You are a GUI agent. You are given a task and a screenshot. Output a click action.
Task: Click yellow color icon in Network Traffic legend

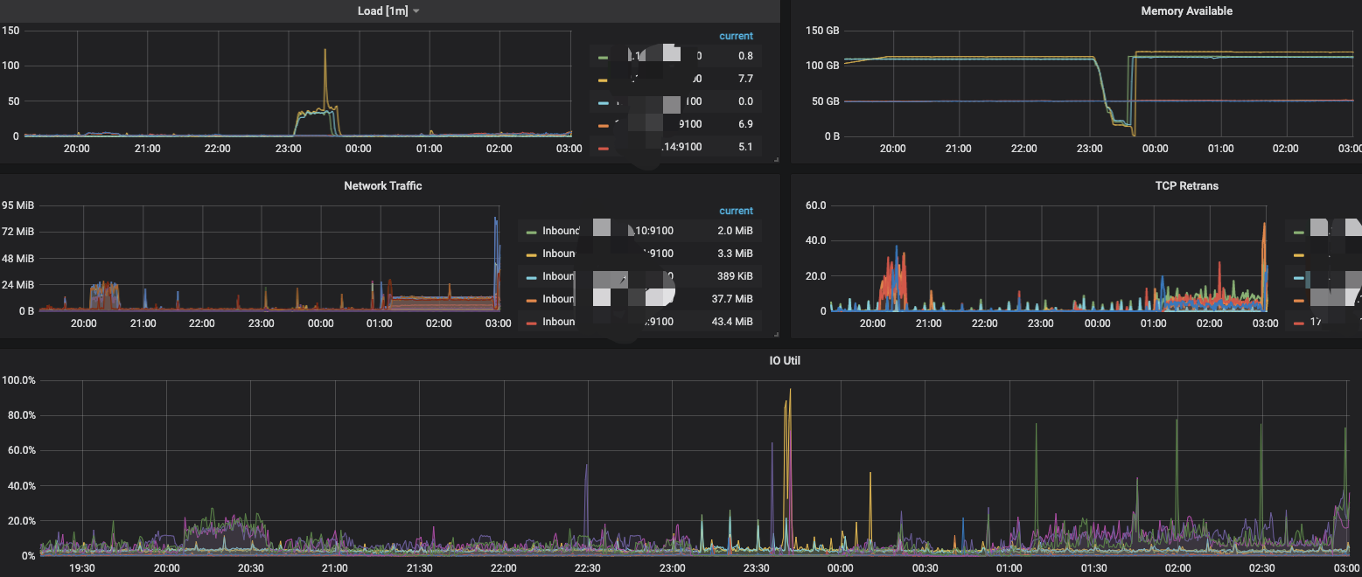(530, 254)
